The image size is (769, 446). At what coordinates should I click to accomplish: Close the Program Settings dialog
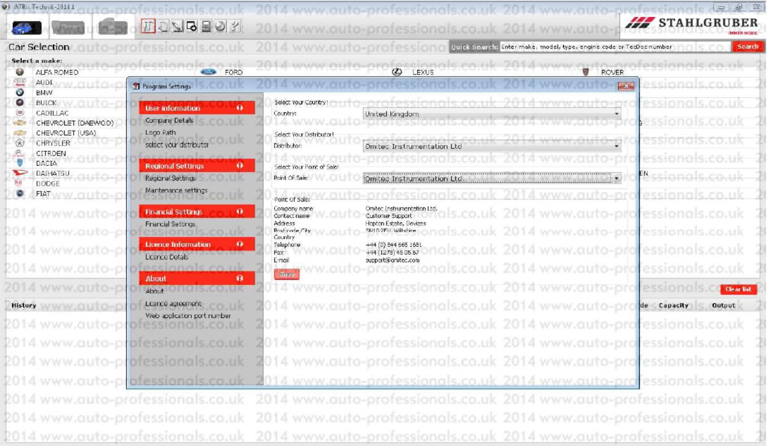coord(626,86)
